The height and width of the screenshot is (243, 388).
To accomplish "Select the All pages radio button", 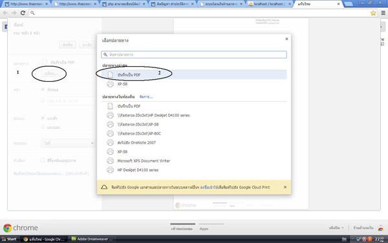I will pos(43,89).
